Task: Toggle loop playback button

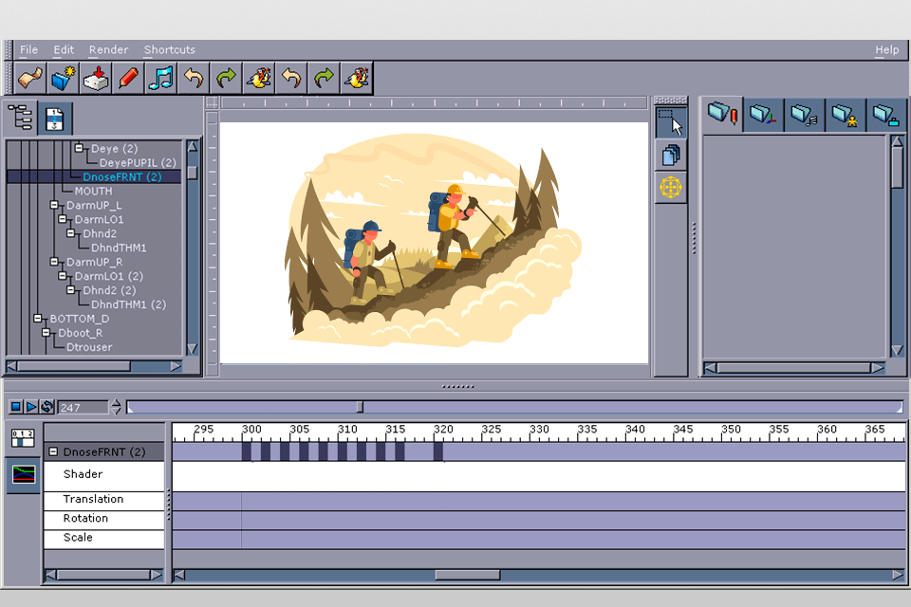Action: [x=47, y=407]
